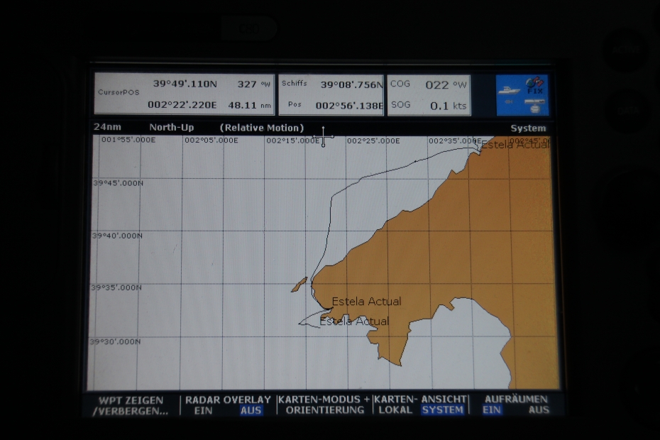Image resolution: width=660 pixels, height=440 pixels.
Task: Click the SOG value 0.1 kts
Action: click(449, 106)
